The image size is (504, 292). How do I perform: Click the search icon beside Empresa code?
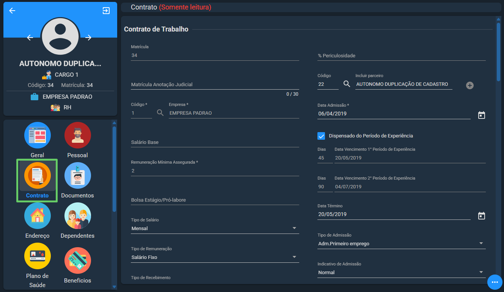[x=160, y=113]
